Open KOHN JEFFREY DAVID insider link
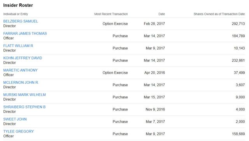Image resolution: width=249 pixels, height=141 pixels. point(23,58)
